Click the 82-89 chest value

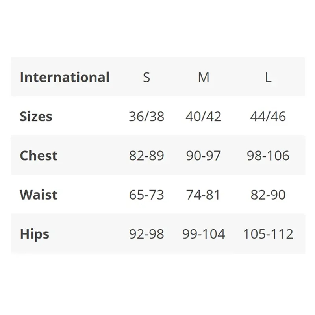pyautogui.click(x=146, y=156)
